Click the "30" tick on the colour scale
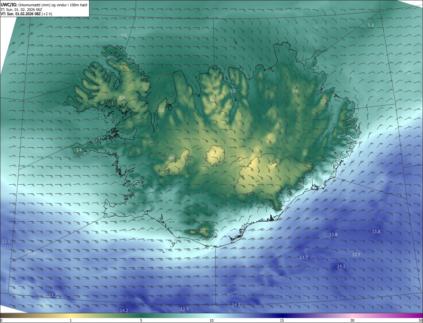423x323 pixels. pos(352,320)
